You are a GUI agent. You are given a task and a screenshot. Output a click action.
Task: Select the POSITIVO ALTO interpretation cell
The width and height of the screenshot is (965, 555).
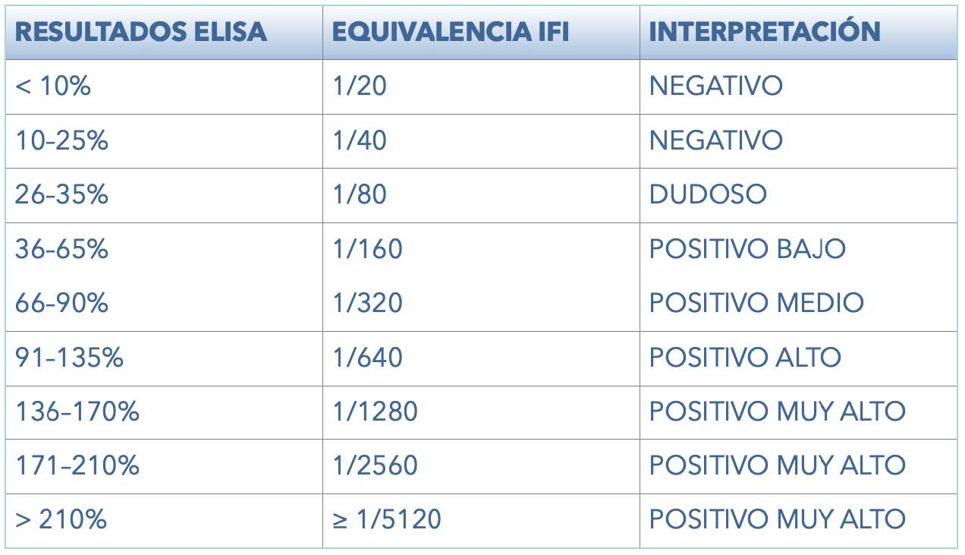pos(799,358)
